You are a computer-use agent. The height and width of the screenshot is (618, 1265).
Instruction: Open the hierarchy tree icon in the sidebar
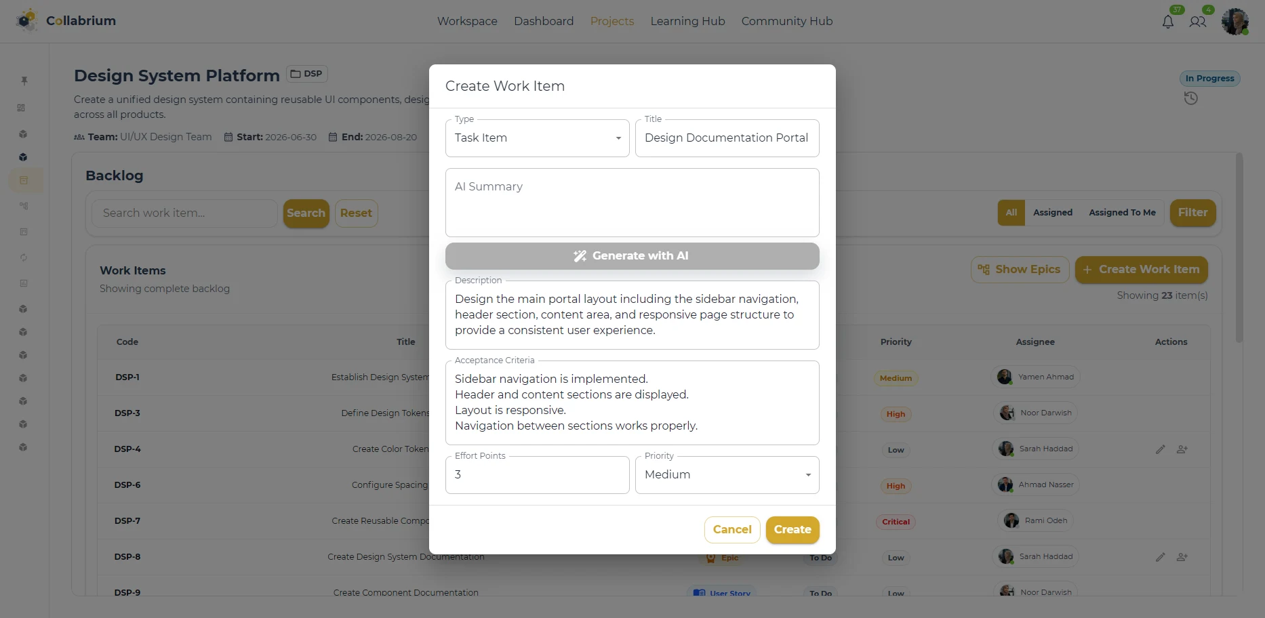(24, 206)
